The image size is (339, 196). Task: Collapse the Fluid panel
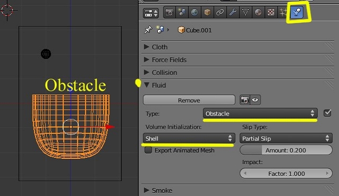(x=238, y=85)
